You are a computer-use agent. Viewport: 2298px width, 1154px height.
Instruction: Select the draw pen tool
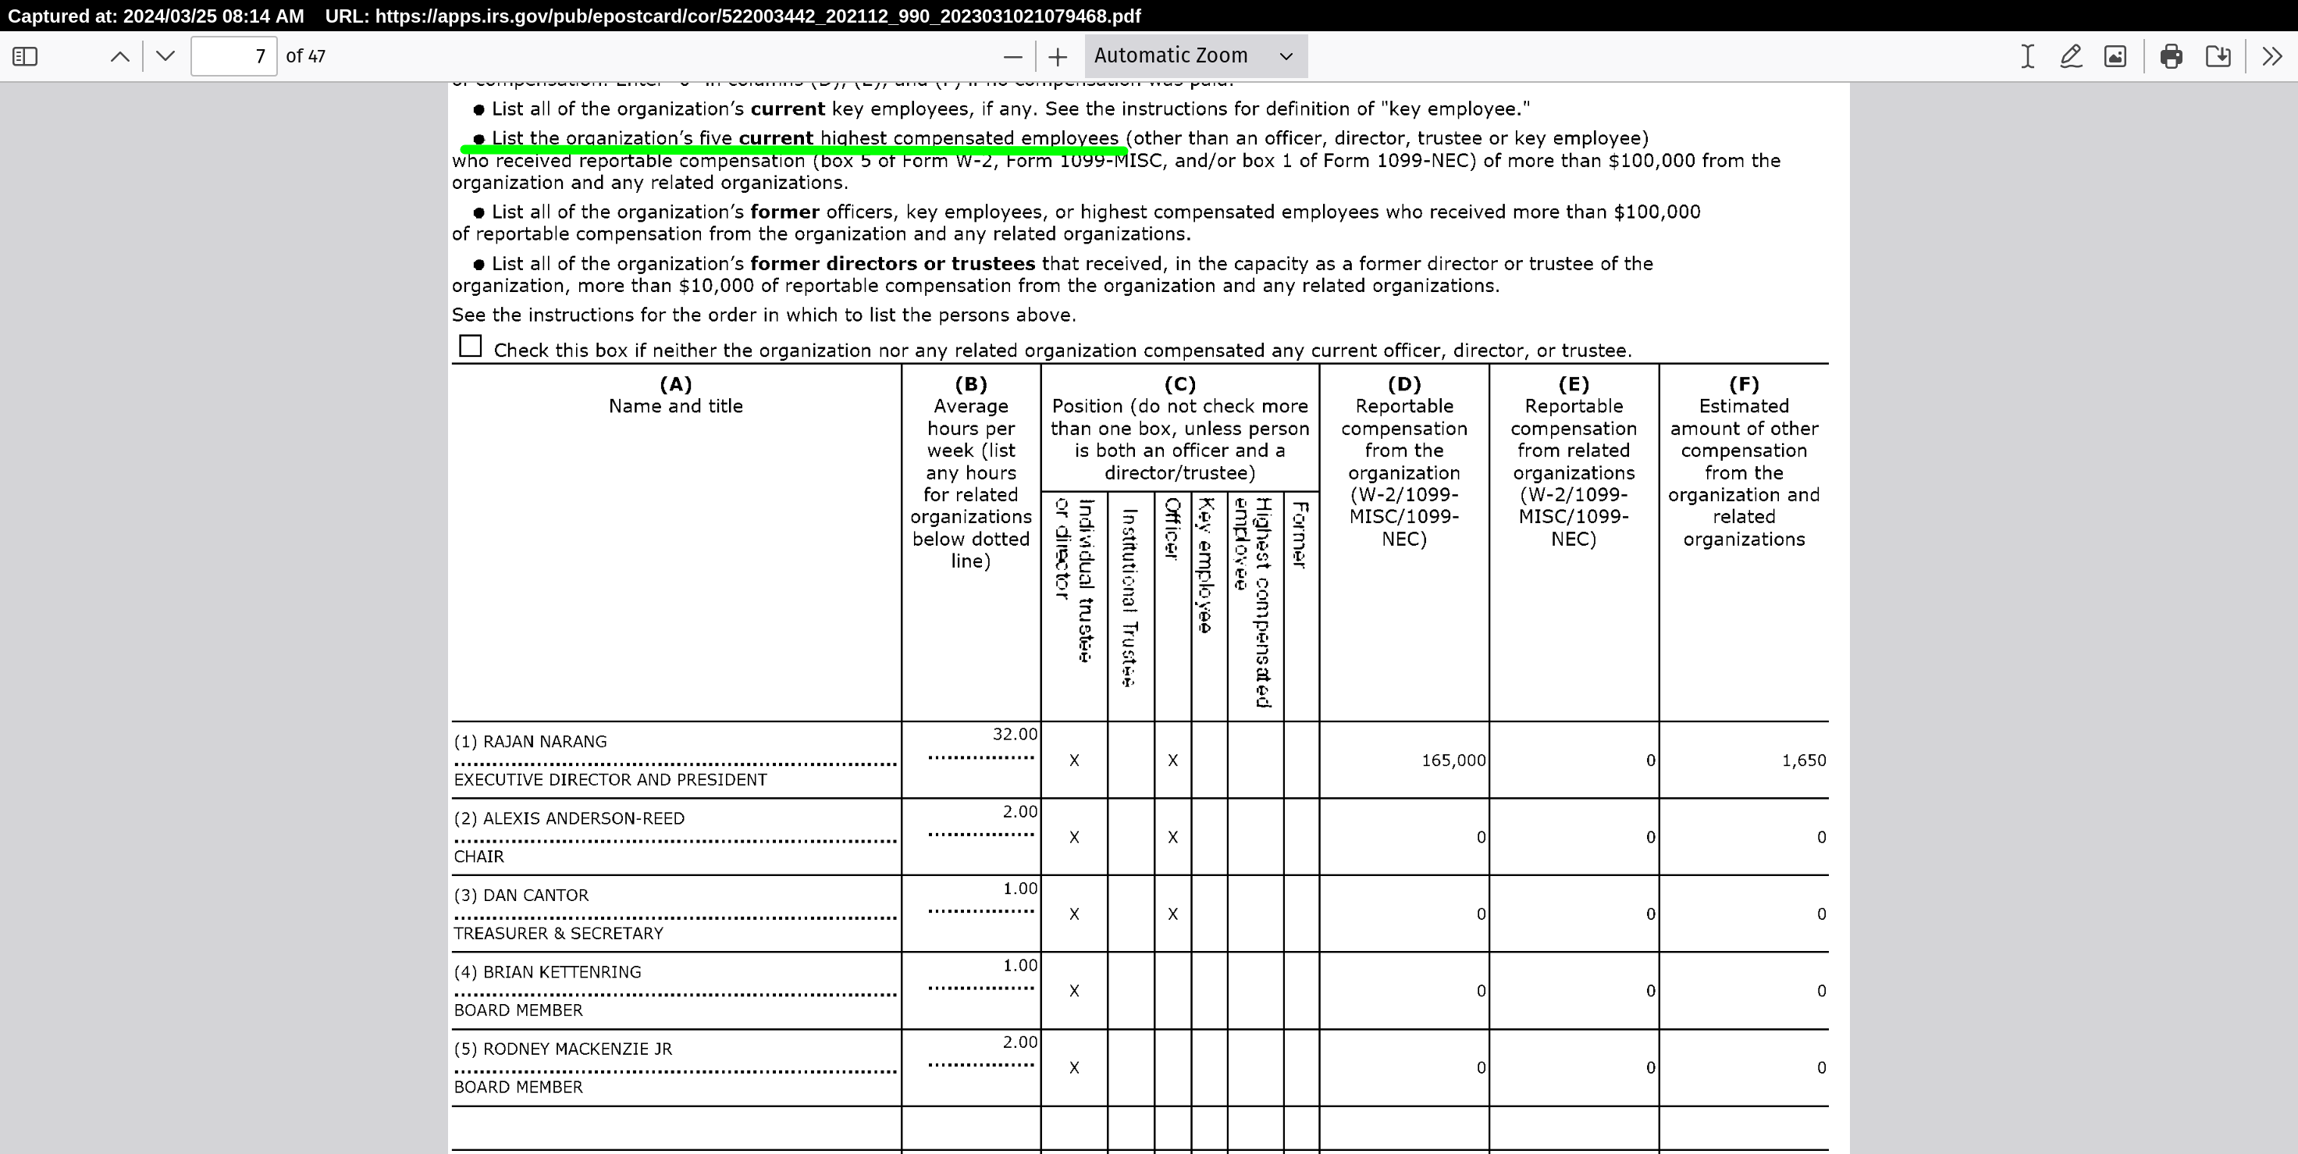point(2071,56)
